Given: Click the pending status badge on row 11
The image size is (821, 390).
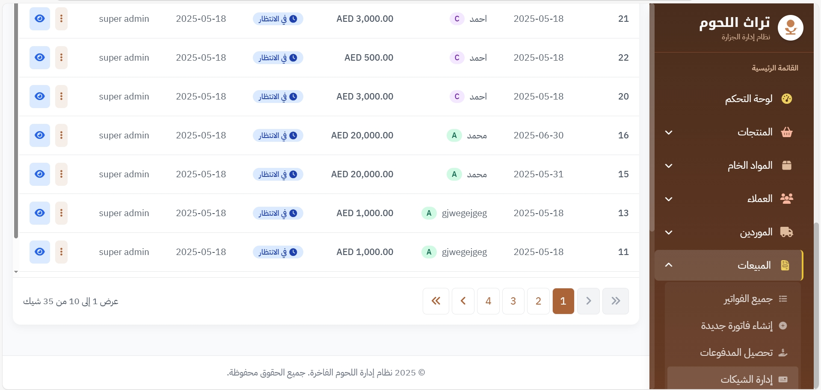Looking at the screenshot, I should point(278,252).
